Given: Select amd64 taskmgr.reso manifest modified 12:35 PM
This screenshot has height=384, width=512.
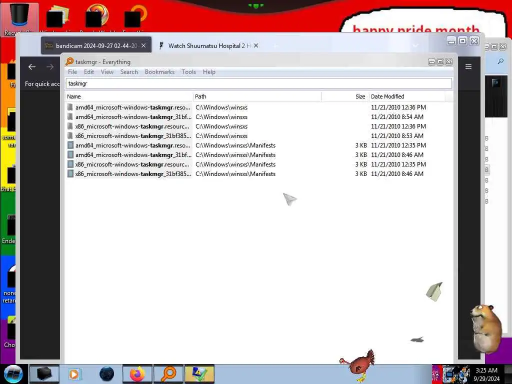Looking at the screenshot, I should pyautogui.click(x=259, y=145).
